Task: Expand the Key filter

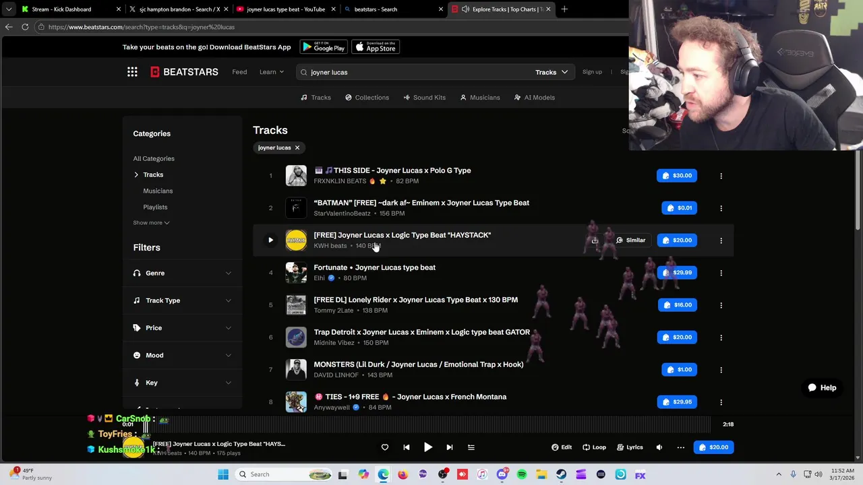Action: tap(182, 383)
